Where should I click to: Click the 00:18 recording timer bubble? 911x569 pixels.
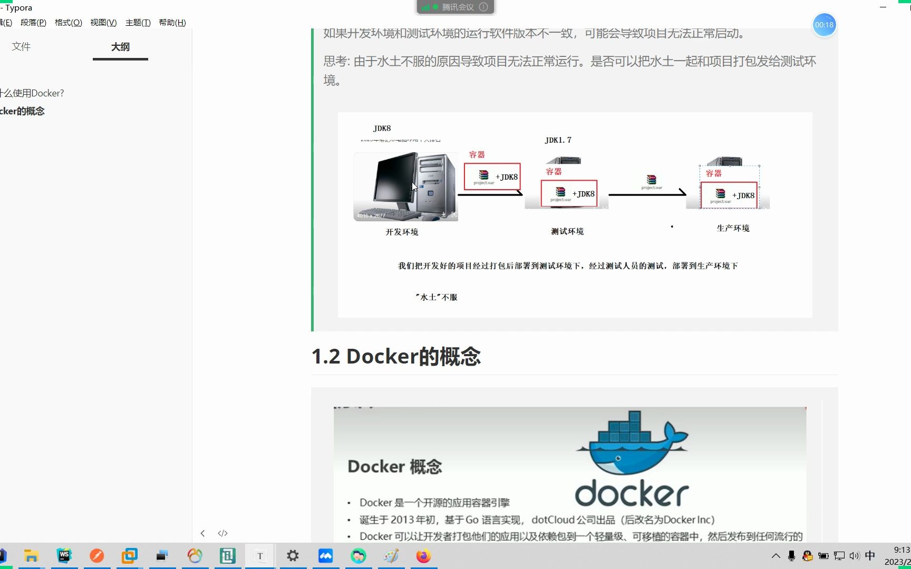click(824, 25)
